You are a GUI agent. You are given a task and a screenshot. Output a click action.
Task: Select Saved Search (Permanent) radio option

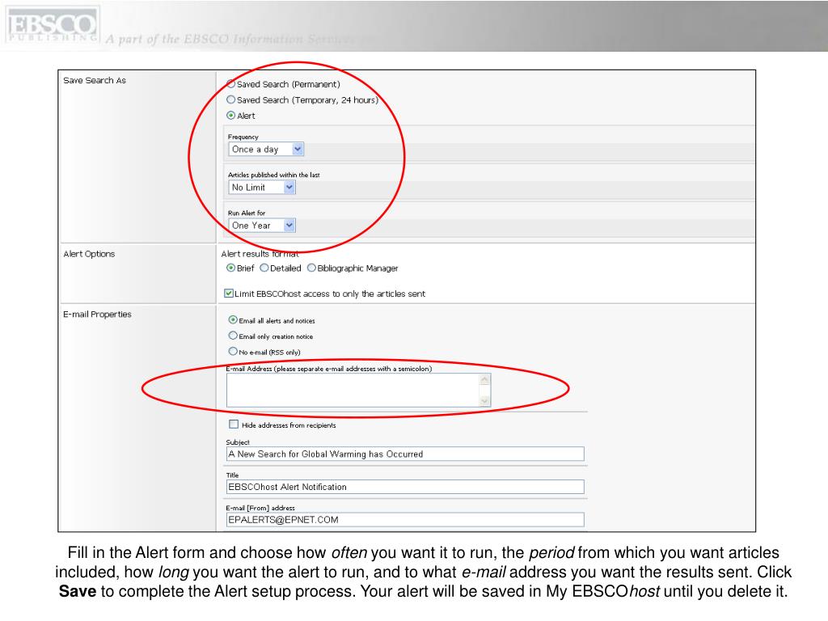[230, 83]
